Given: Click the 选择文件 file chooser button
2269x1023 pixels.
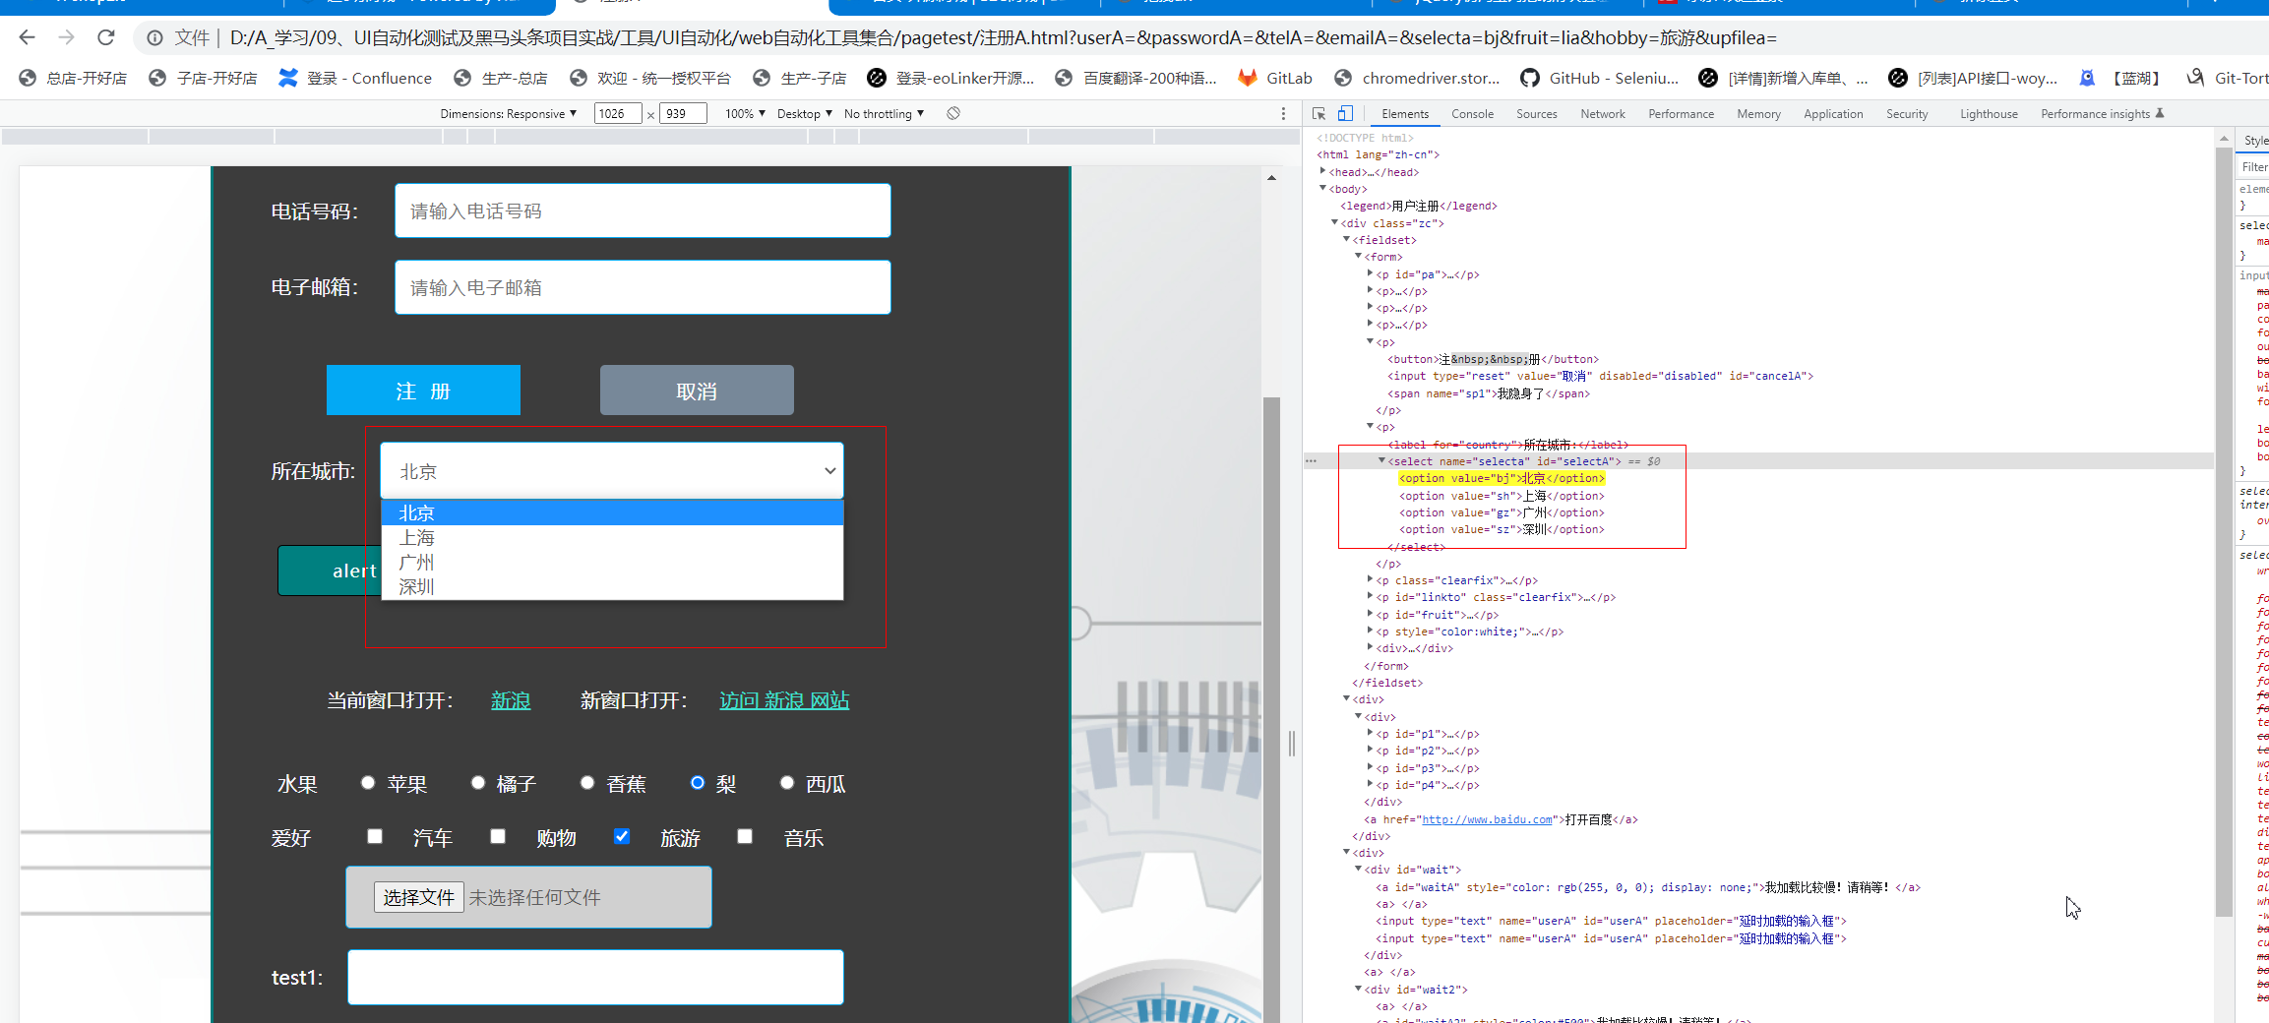Looking at the screenshot, I should [418, 897].
